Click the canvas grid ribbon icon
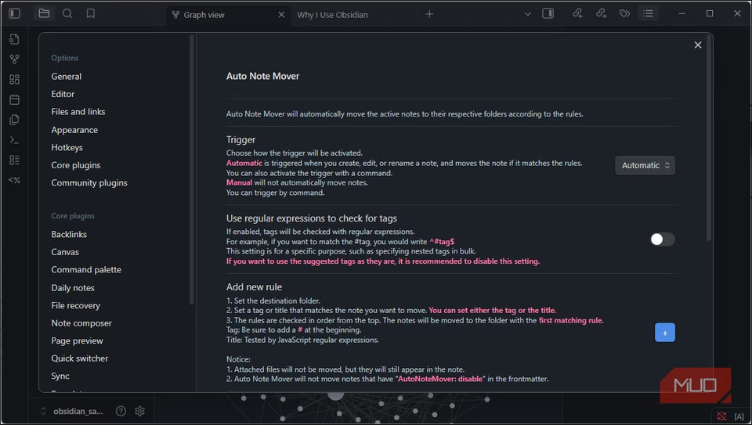 pyautogui.click(x=14, y=79)
